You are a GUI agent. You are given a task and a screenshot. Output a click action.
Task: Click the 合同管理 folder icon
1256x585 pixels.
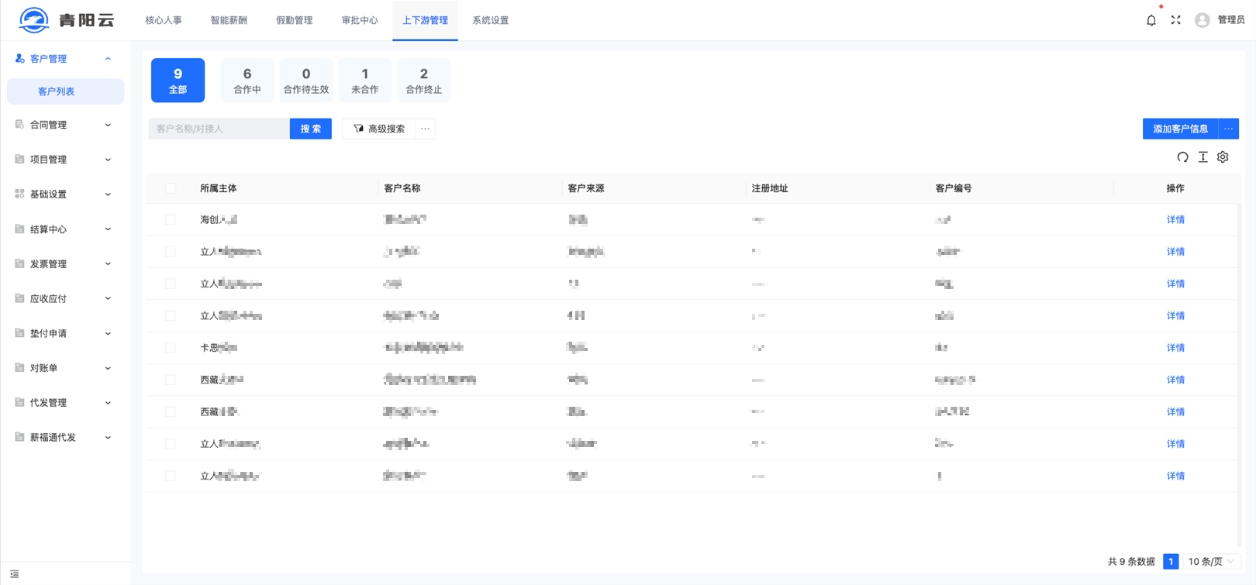tap(19, 125)
